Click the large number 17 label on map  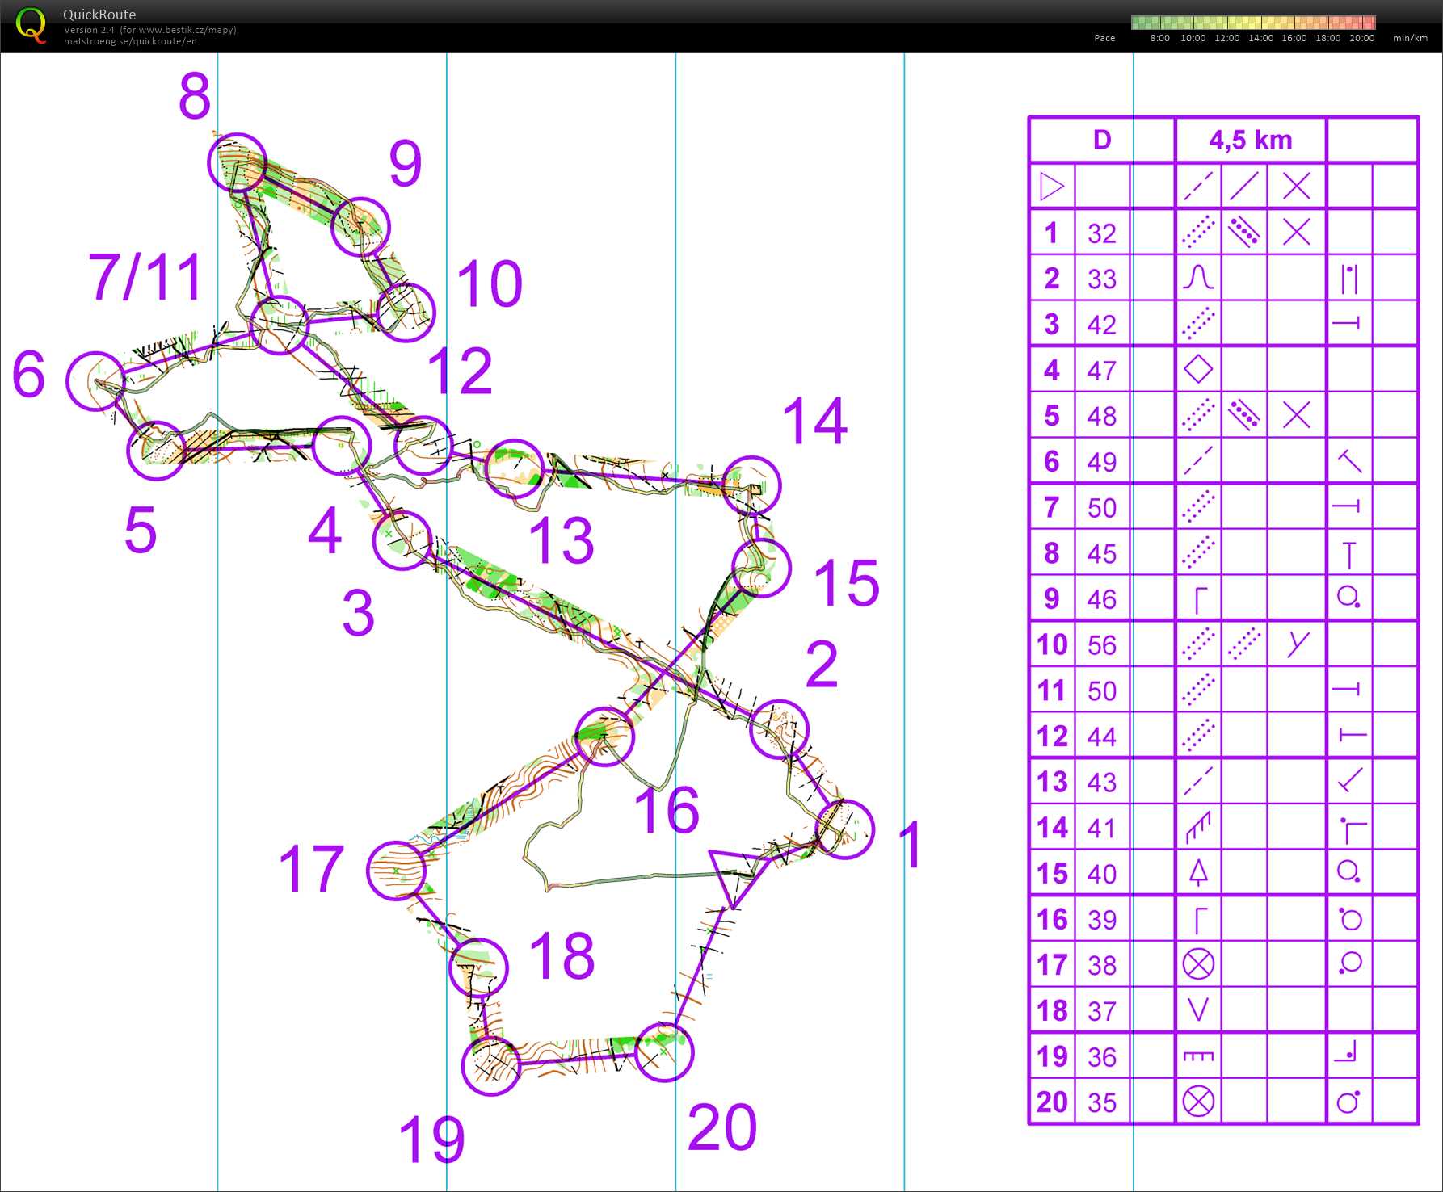pyautogui.click(x=311, y=870)
